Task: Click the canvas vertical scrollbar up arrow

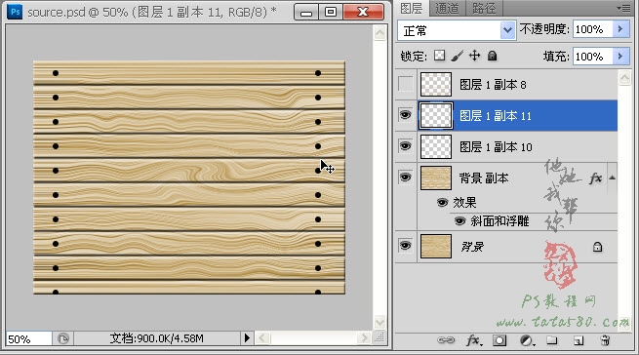Action: (379, 32)
